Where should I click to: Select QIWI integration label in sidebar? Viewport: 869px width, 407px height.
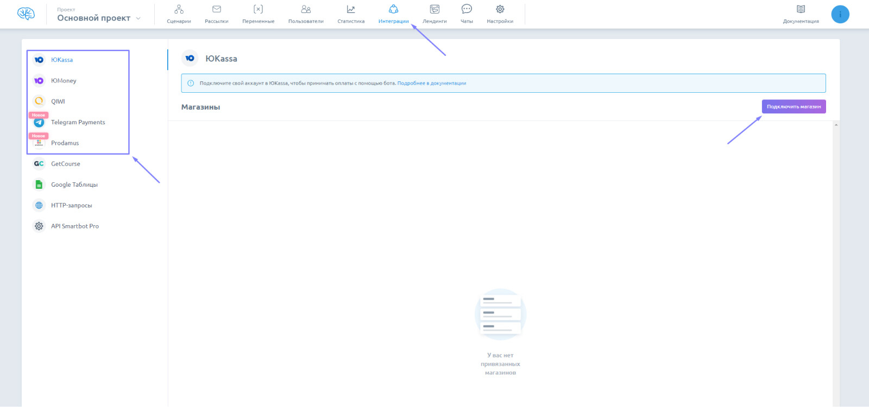point(58,101)
